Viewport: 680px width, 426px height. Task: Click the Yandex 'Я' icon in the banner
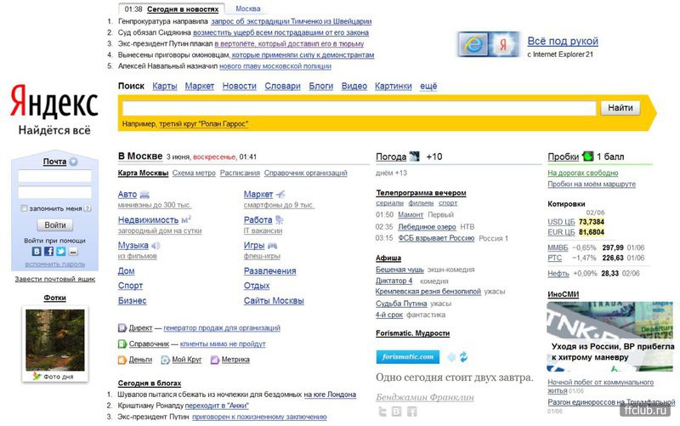pyautogui.click(x=503, y=45)
